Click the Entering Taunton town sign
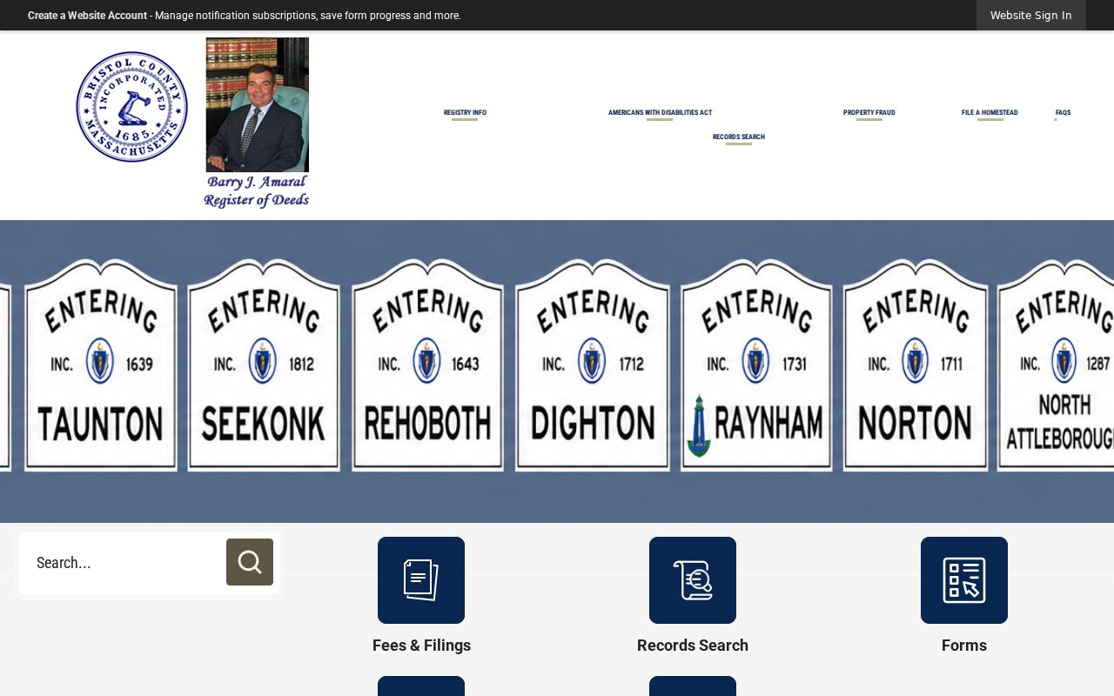This screenshot has width=1114, height=696. [101, 365]
